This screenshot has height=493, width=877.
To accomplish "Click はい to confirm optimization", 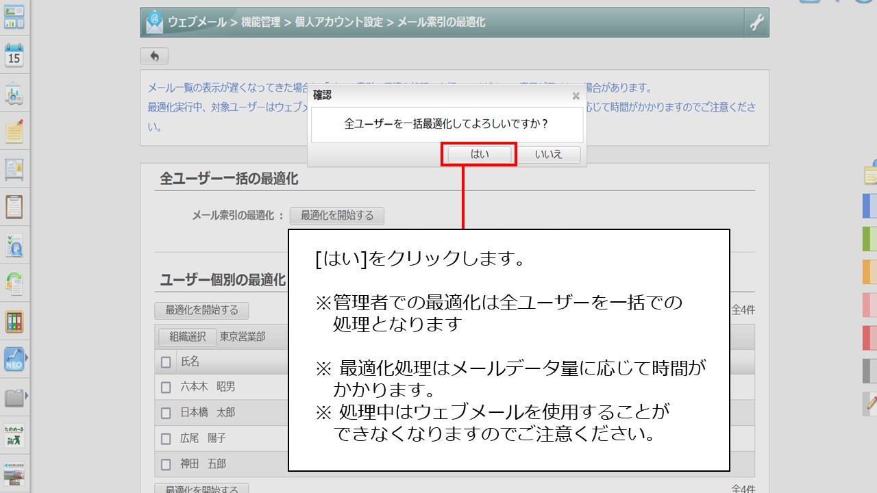I will point(480,155).
